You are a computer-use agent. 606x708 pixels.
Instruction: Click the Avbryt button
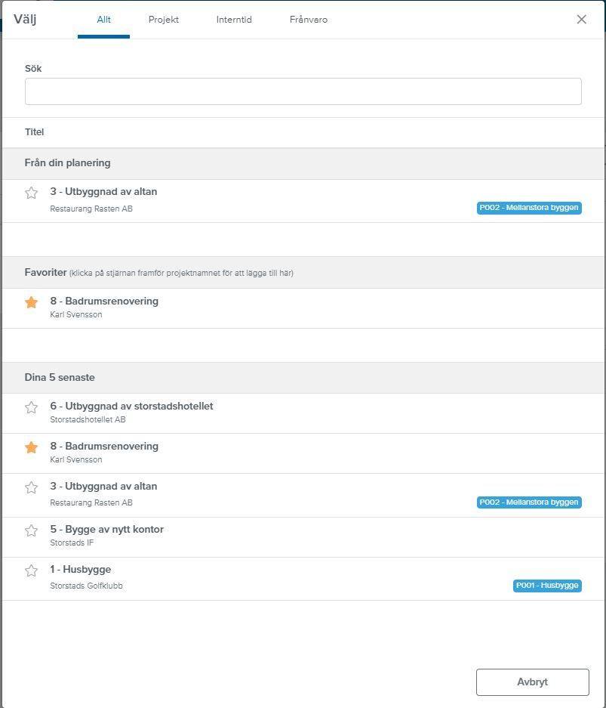(533, 682)
